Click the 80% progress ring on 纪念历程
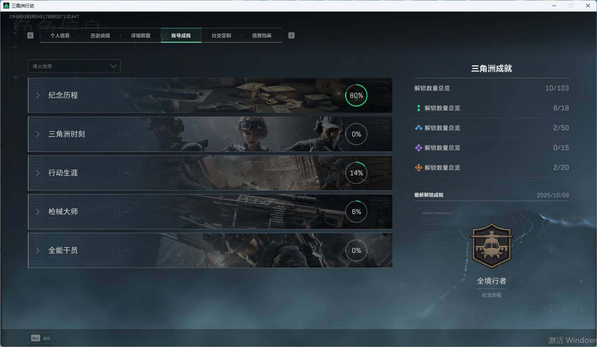This screenshot has width=597, height=347. point(356,95)
